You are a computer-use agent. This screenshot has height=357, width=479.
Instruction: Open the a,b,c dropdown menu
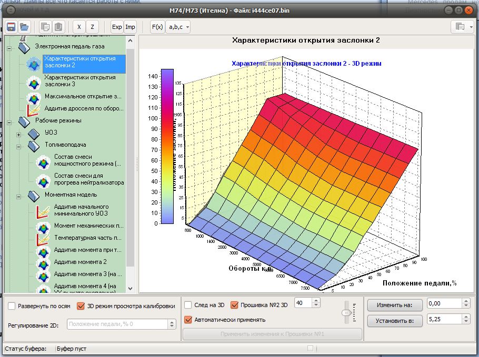[x=177, y=27]
